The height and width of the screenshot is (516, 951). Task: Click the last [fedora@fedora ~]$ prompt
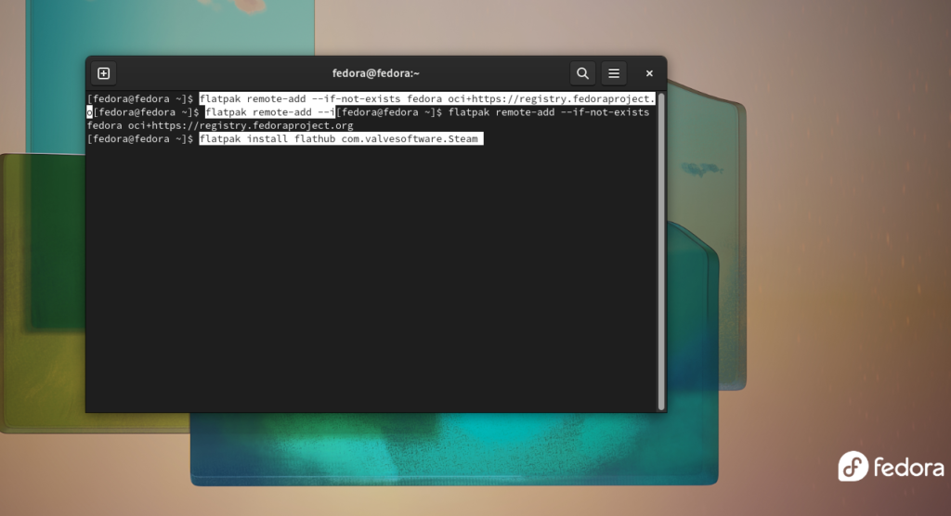tap(140, 139)
